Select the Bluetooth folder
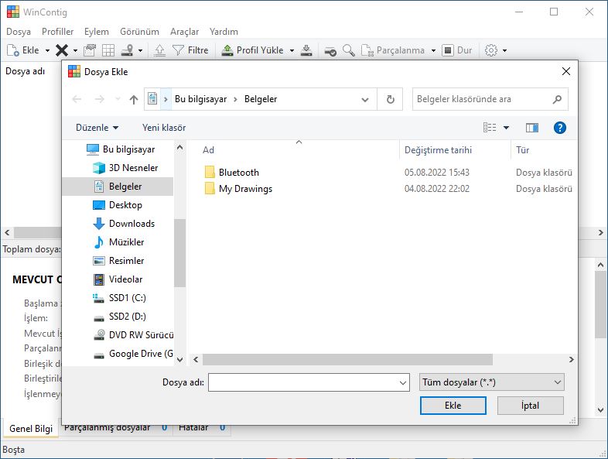 click(x=232, y=173)
